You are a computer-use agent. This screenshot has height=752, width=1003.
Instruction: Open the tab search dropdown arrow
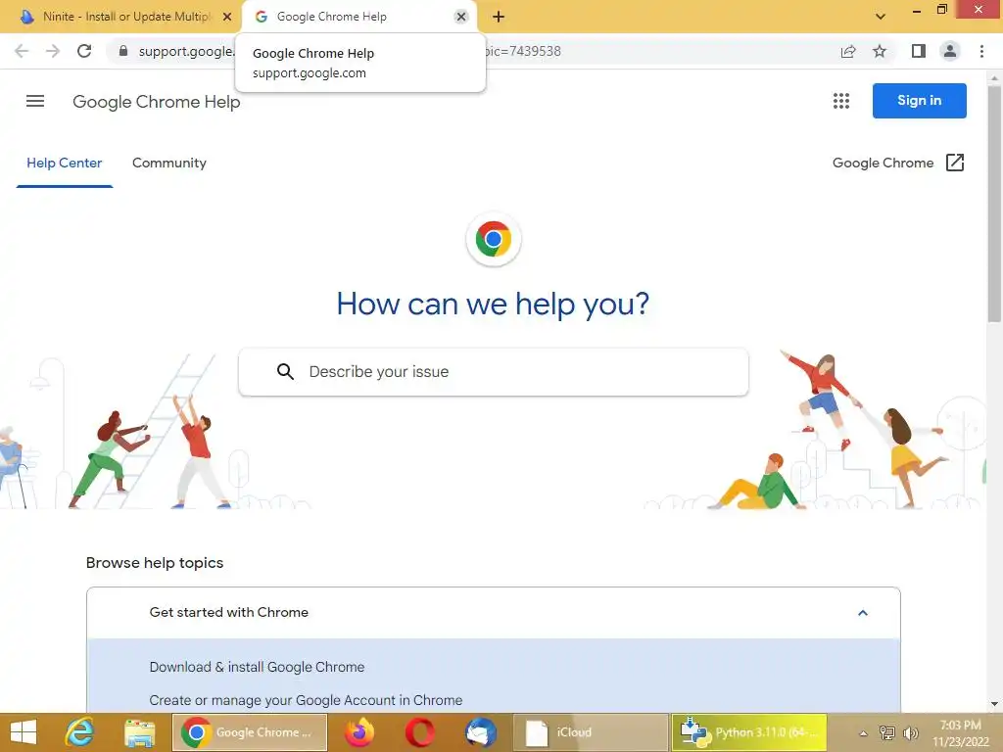[x=881, y=17]
